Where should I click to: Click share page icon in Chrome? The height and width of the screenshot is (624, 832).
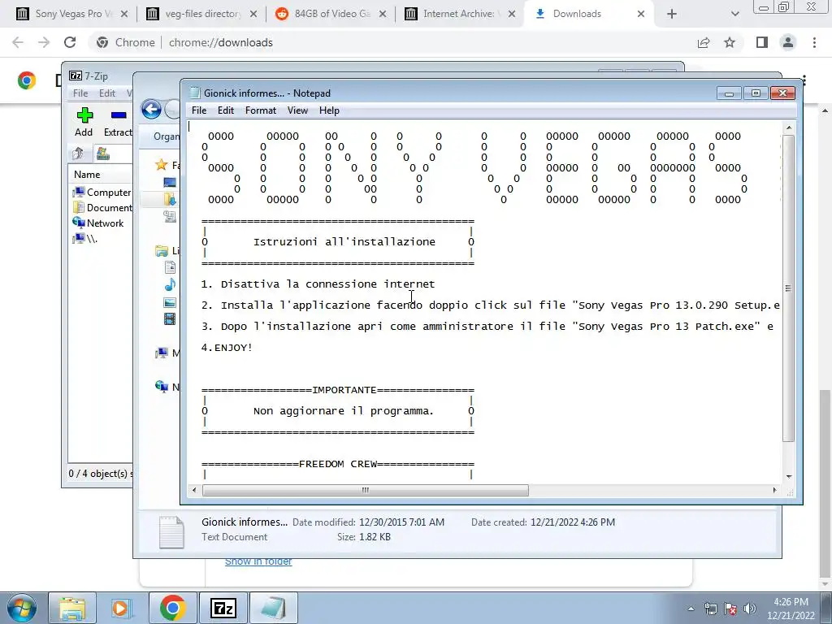point(704,42)
